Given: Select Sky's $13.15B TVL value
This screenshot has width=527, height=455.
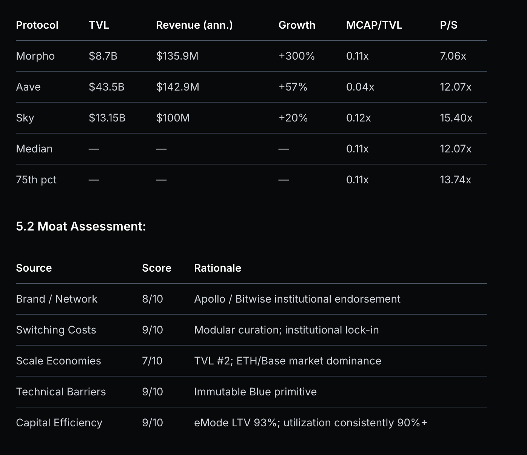Looking at the screenshot, I should [107, 118].
